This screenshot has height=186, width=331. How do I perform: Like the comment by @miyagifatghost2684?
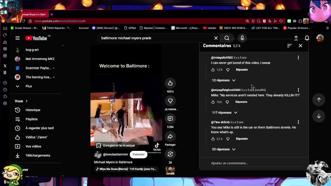coord(213,102)
